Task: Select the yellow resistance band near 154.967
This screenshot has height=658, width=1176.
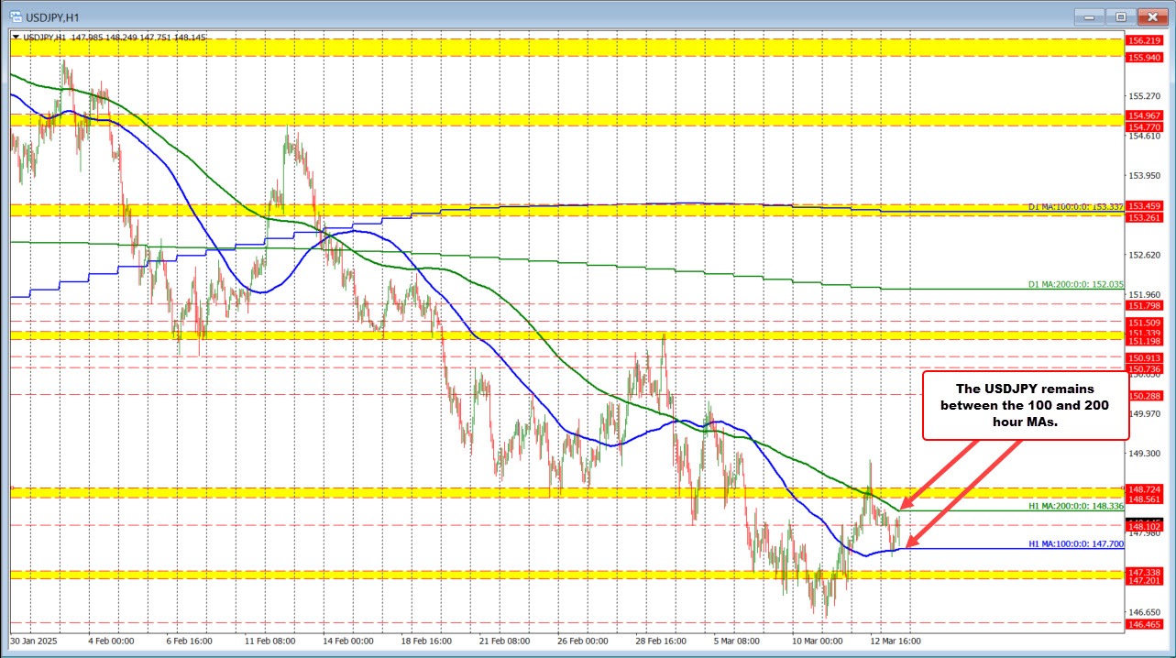Action: click(x=550, y=121)
